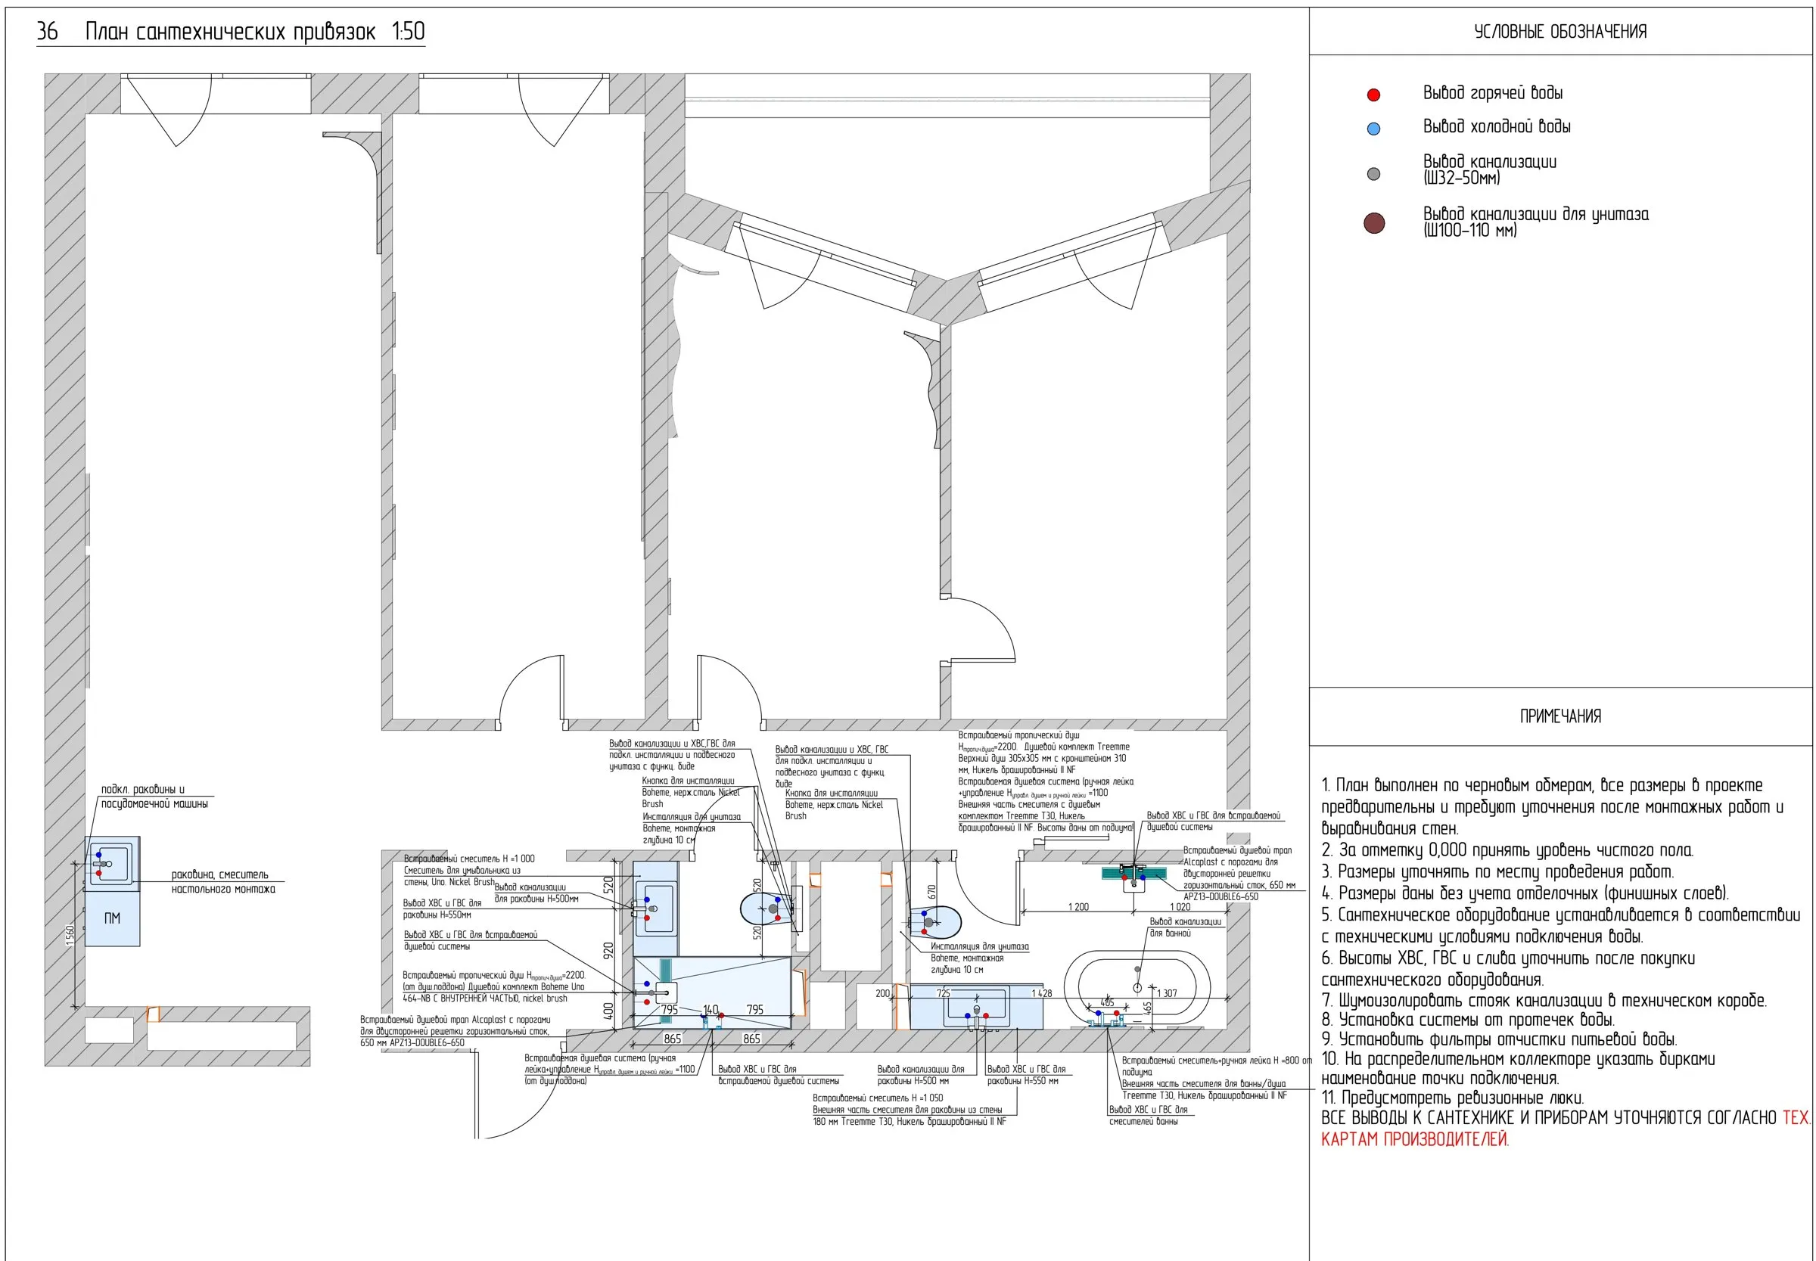Click the '920' vertical dimension
This screenshot has height=1261, width=1816.
point(608,951)
